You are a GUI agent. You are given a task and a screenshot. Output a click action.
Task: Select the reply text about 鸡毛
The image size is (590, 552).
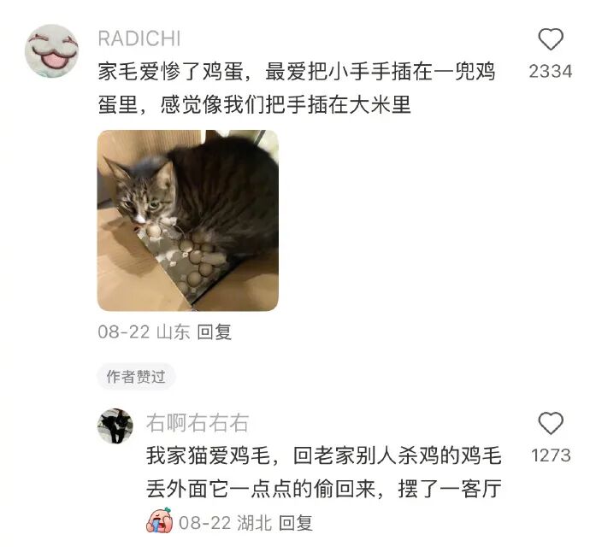click(323, 472)
